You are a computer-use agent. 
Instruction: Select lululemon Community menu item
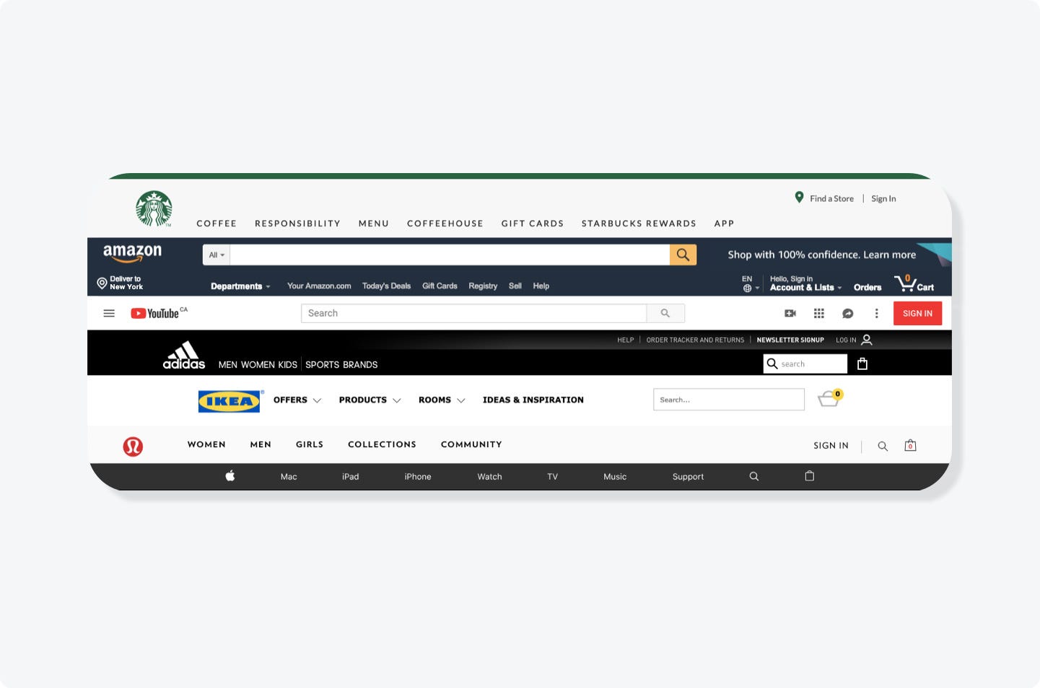click(x=471, y=444)
